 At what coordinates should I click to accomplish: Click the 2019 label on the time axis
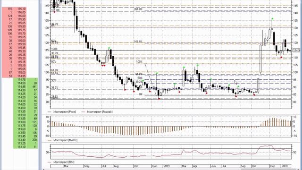coord(167,166)
